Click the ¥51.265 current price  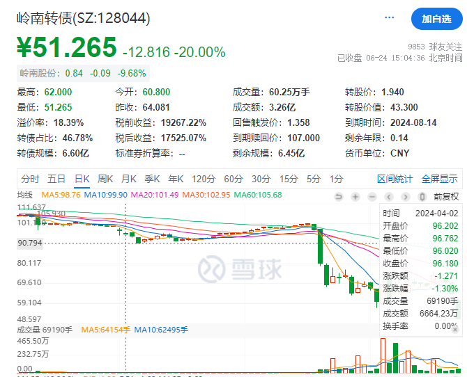click(x=67, y=47)
